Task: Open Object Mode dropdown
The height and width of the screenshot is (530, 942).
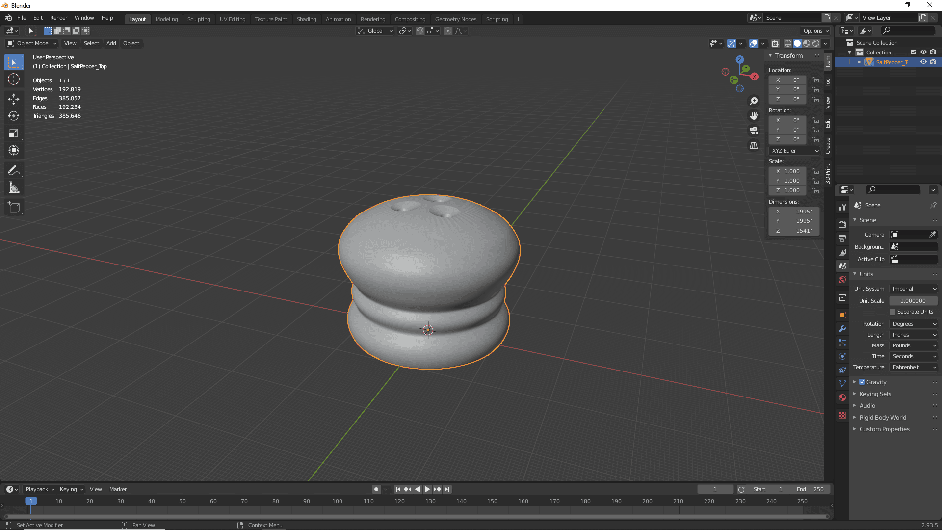Action: (32, 43)
